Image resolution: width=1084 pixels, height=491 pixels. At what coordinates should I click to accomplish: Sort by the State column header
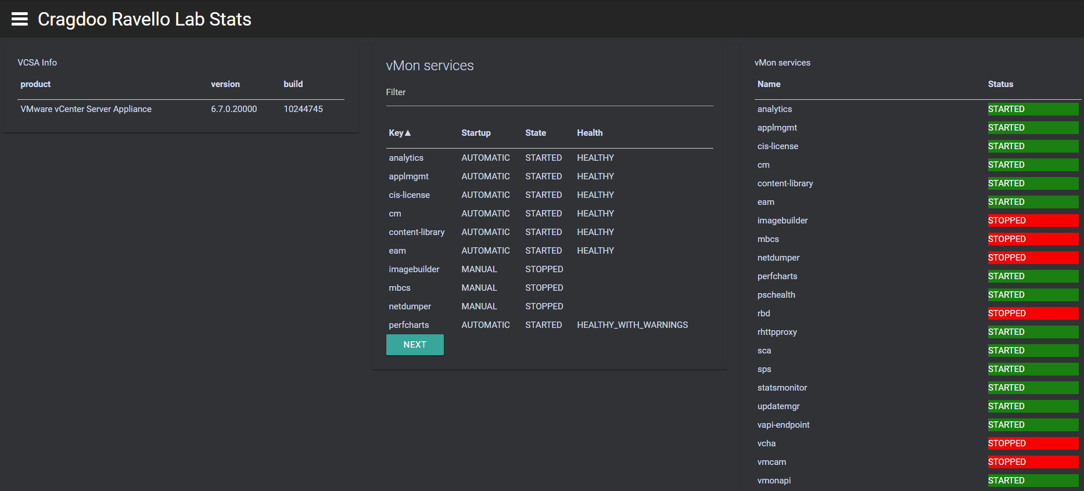coord(536,133)
